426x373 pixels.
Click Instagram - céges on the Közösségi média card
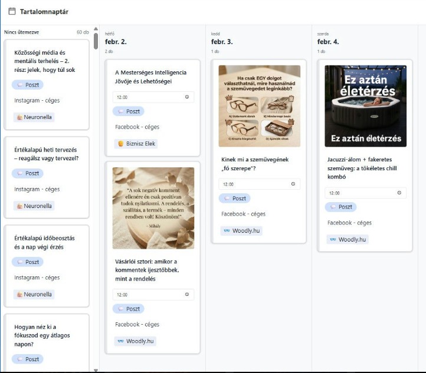[37, 100]
